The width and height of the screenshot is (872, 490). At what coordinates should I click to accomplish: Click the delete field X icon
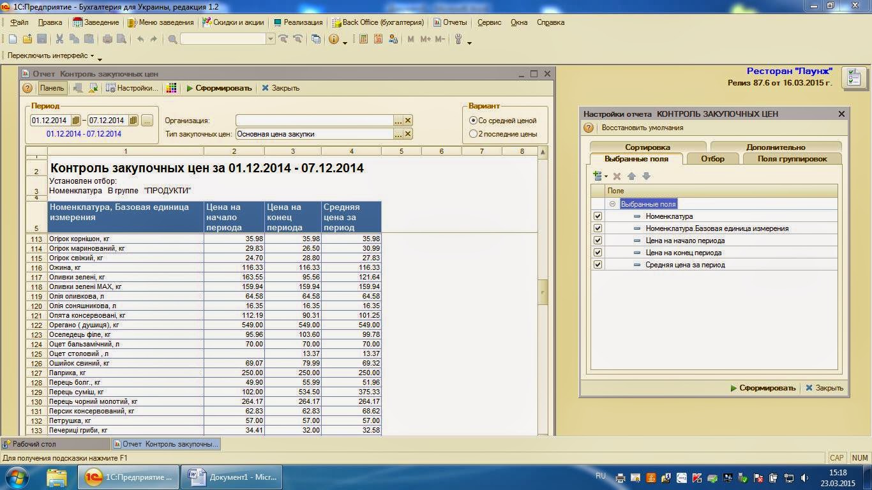point(617,176)
